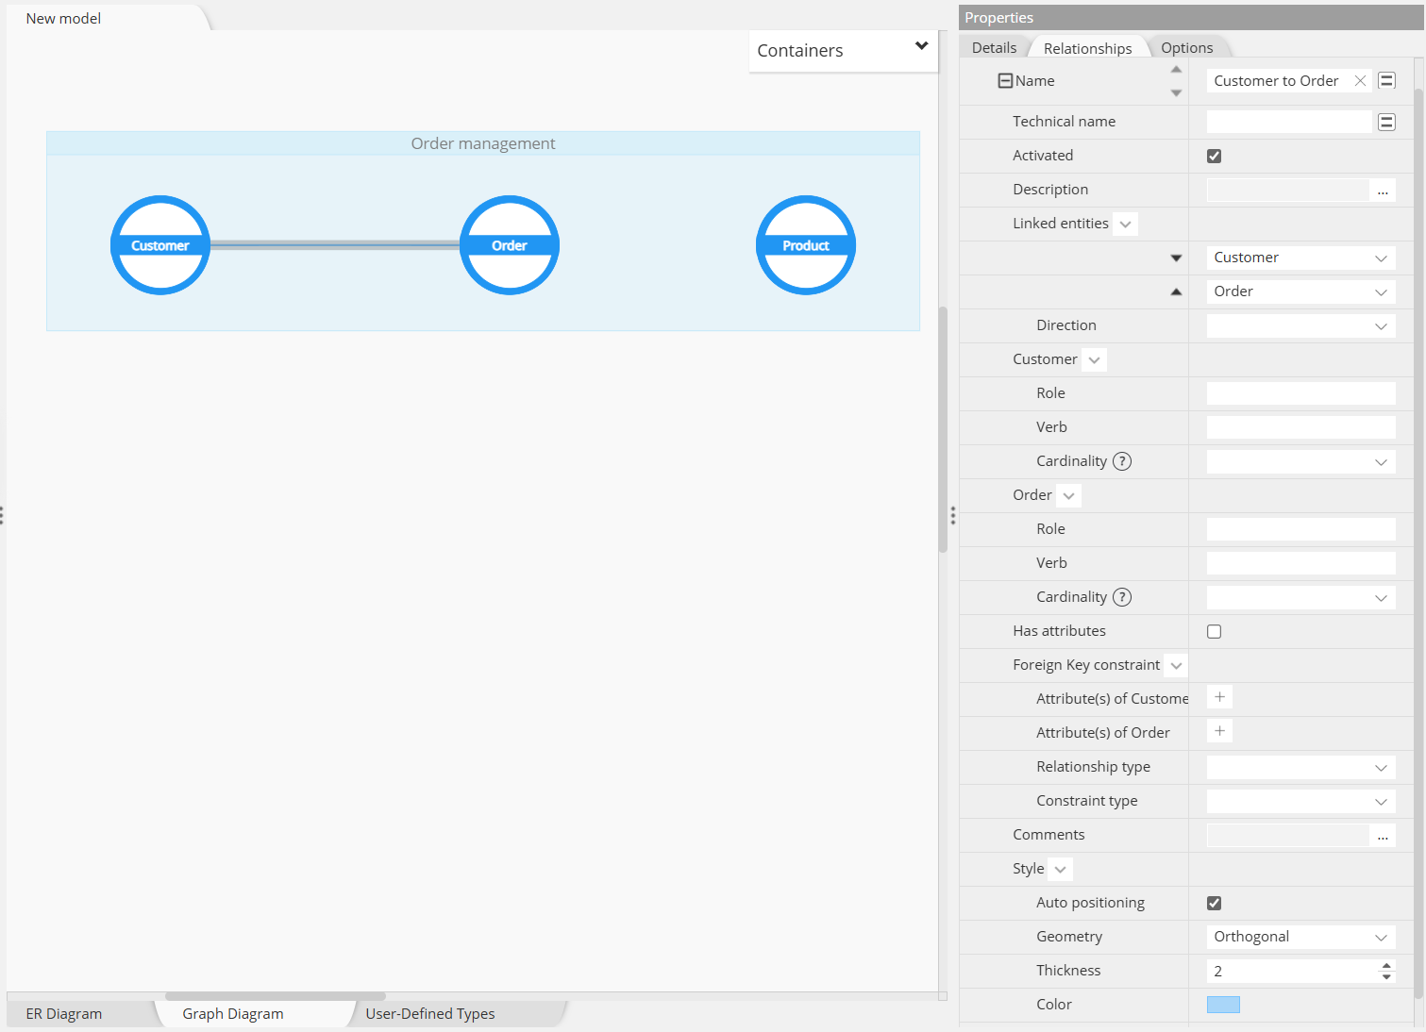The height and width of the screenshot is (1032, 1426).
Task: Open the multiline editor for Technical name
Action: point(1386,121)
